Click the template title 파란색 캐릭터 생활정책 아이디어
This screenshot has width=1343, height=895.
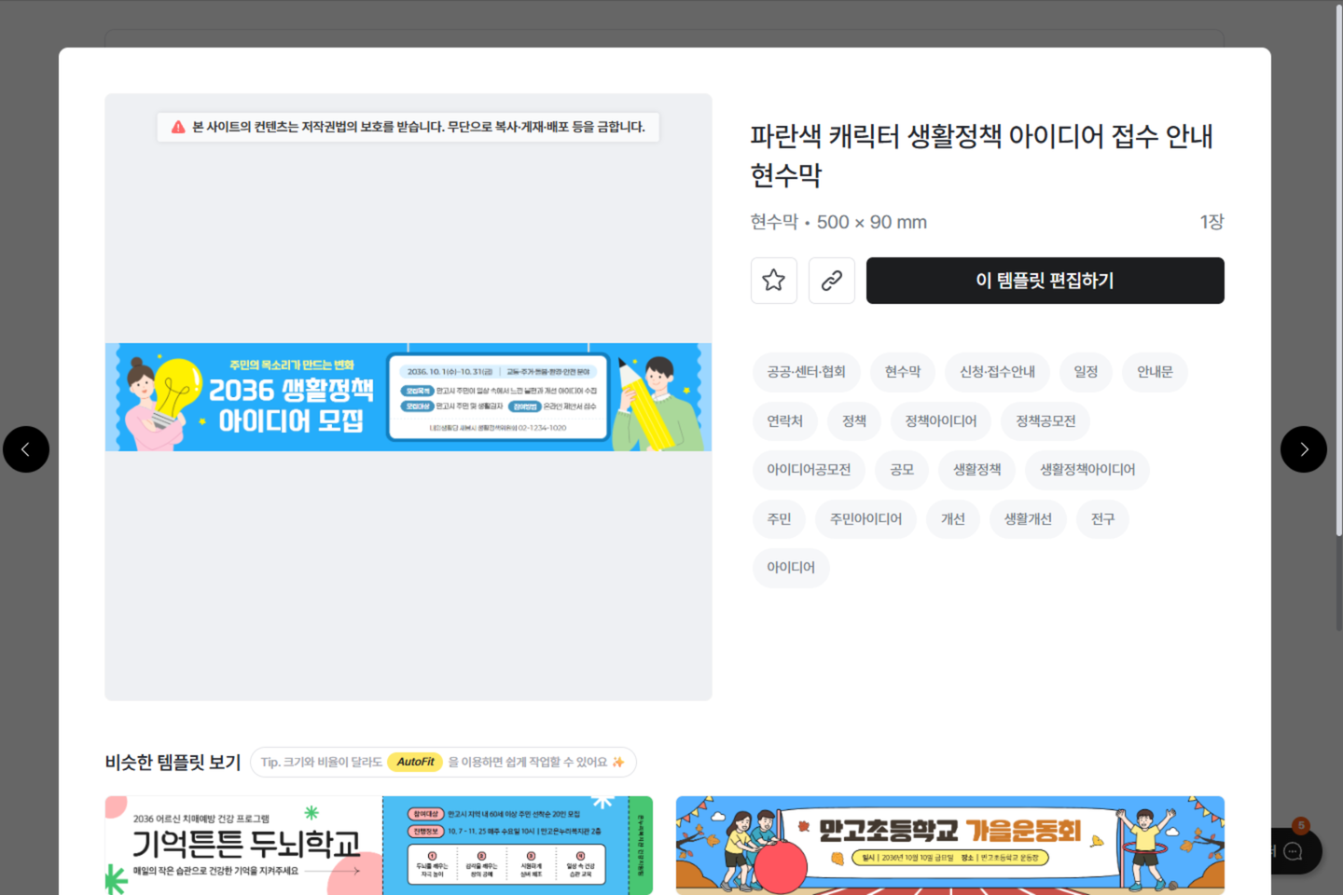(982, 156)
